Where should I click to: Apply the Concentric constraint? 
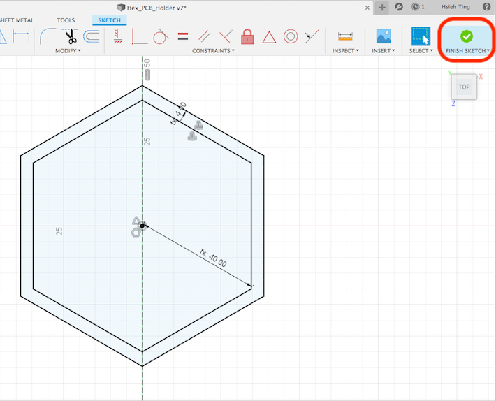click(x=291, y=36)
